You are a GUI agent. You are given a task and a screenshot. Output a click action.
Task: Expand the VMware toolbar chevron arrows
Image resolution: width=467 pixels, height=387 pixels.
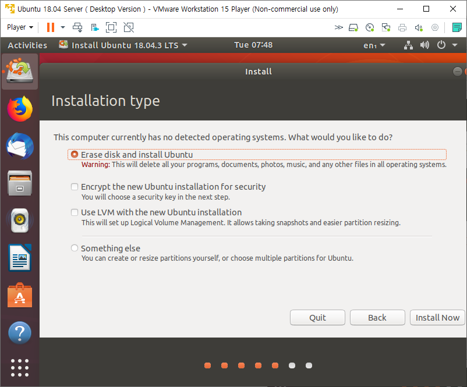(339, 27)
